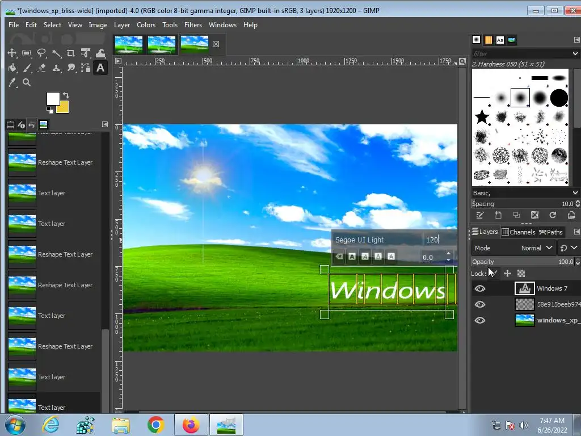Select the Paths tool
Image resolution: width=581 pixels, height=436 pixels.
[x=86, y=68]
